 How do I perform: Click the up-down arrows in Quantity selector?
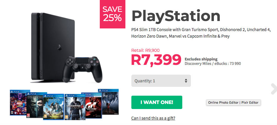tap(186, 81)
